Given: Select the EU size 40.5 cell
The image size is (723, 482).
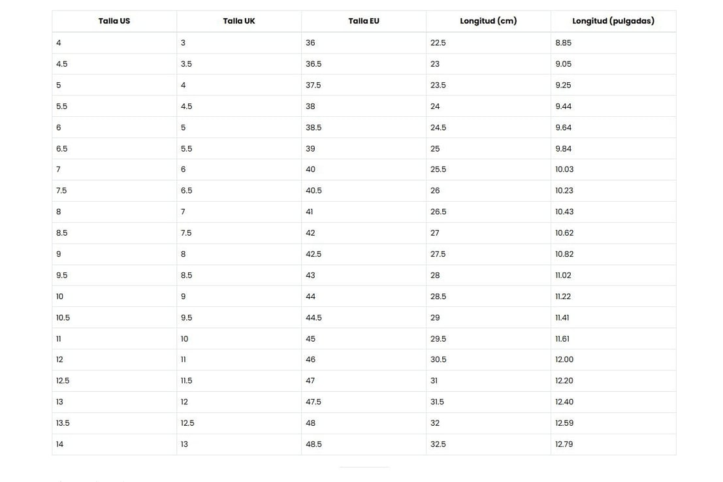Looking at the screenshot, I should [364, 191].
